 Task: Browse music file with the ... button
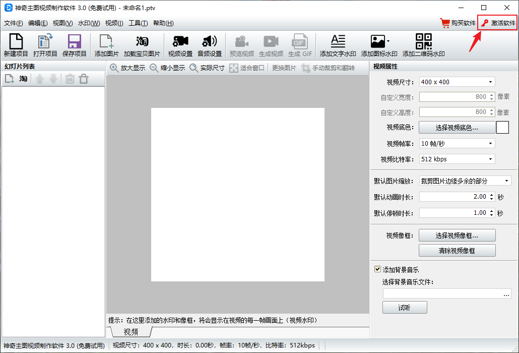click(x=506, y=294)
